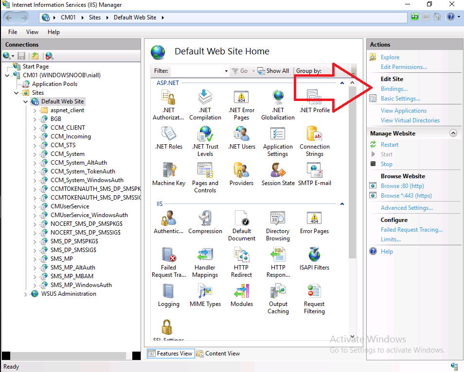This screenshot has height=372, width=464.
Task: Open Pages and Controls
Action: [205, 178]
